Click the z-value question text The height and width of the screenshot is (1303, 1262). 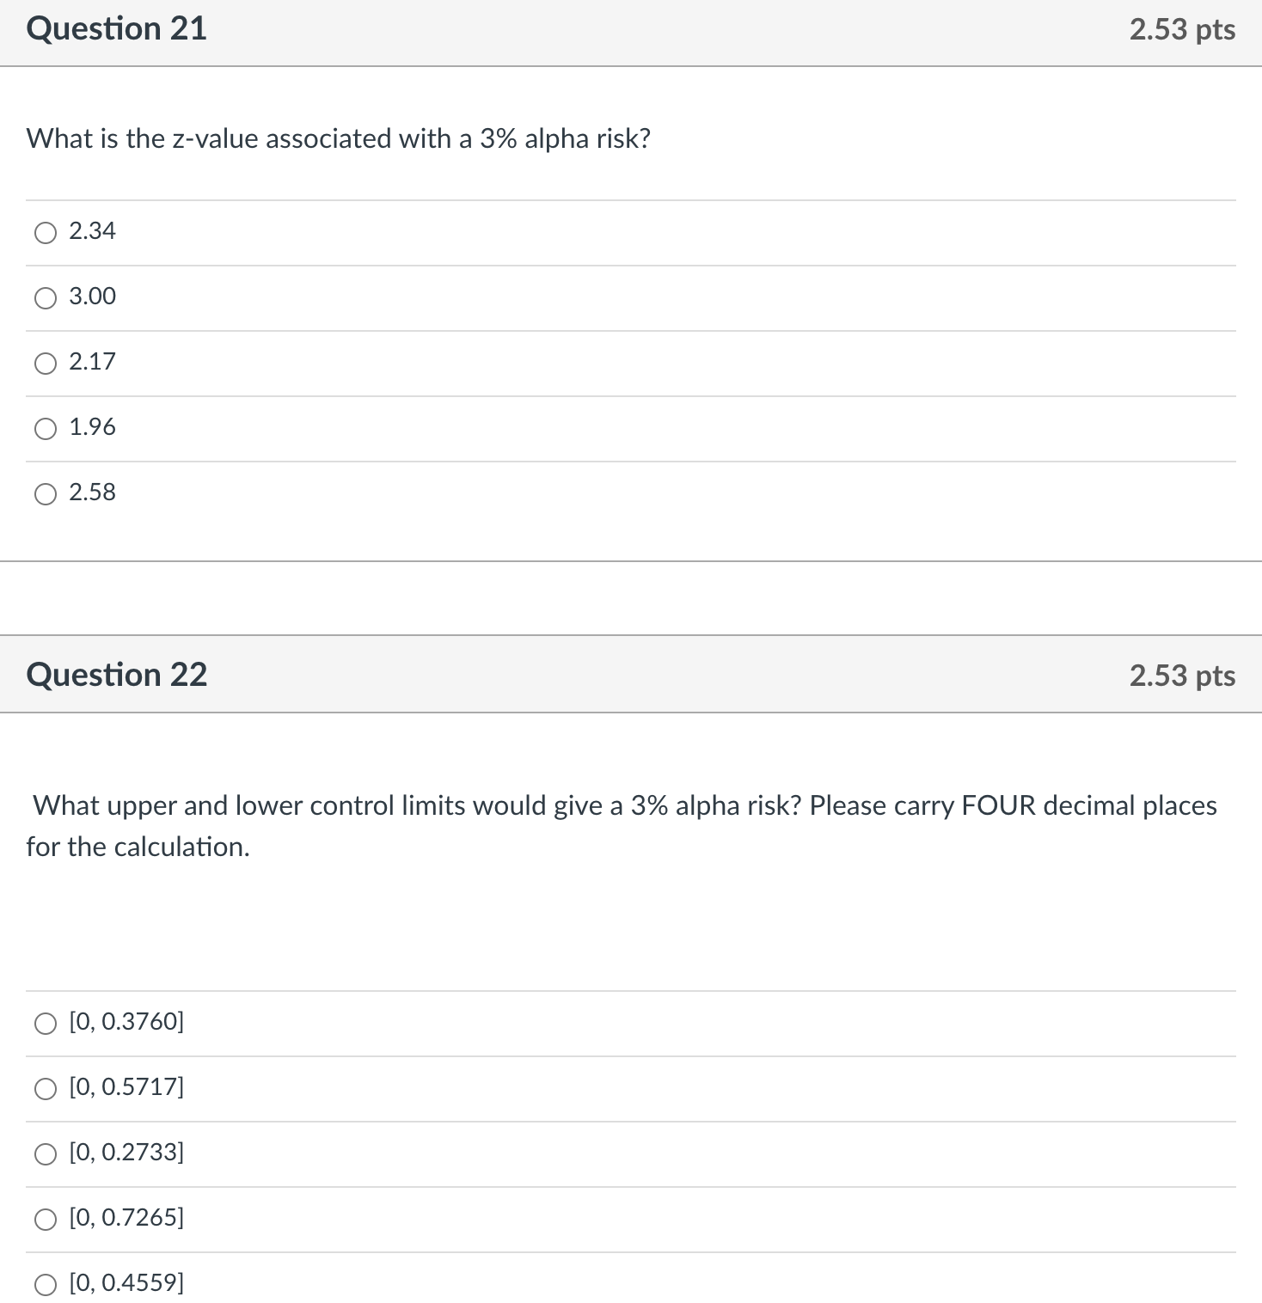tap(338, 138)
